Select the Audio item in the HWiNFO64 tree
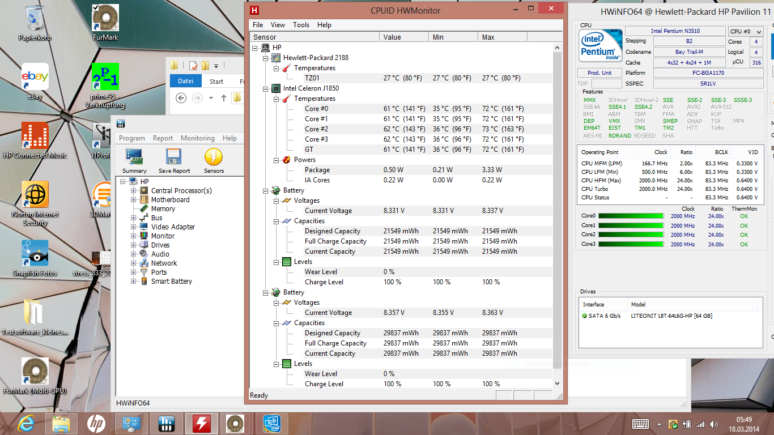The image size is (774, 435). coord(160,254)
